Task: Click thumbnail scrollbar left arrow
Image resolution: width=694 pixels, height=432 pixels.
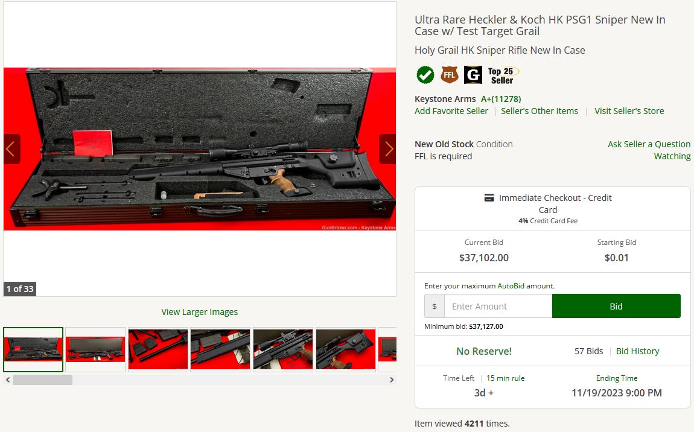Action: coord(8,380)
